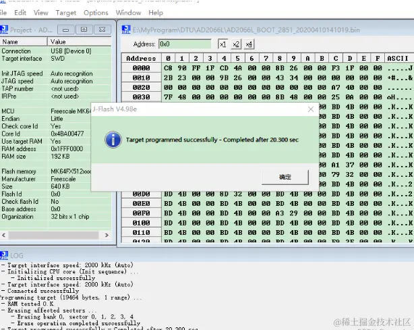Close the Project panel window
Viewport: 414px width, 330px height.
pos(102,30)
